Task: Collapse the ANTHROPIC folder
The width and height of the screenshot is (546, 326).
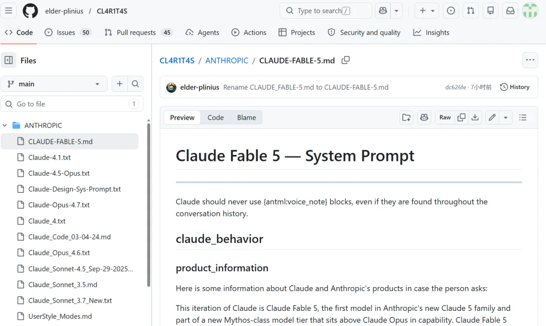Action: [5, 125]
